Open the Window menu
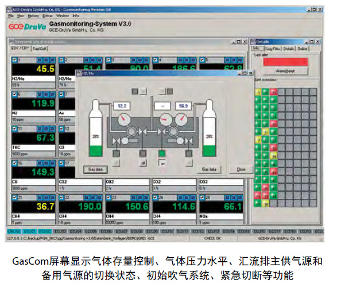Viewport: 337px width, 283px height. [63, 16]
